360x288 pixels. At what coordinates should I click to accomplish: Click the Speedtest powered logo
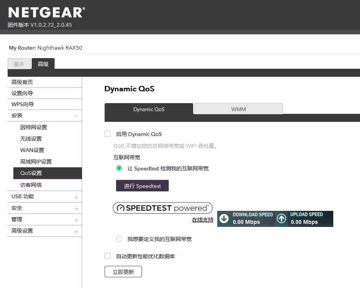(163, 208)
